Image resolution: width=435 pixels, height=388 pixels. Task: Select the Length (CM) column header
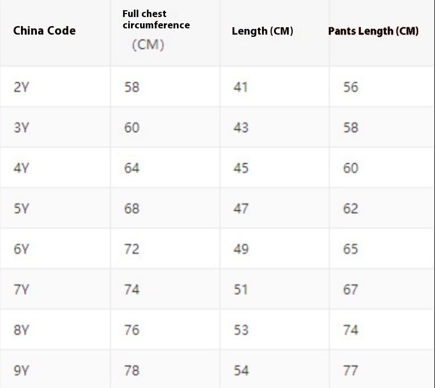(x=263, y=31)
